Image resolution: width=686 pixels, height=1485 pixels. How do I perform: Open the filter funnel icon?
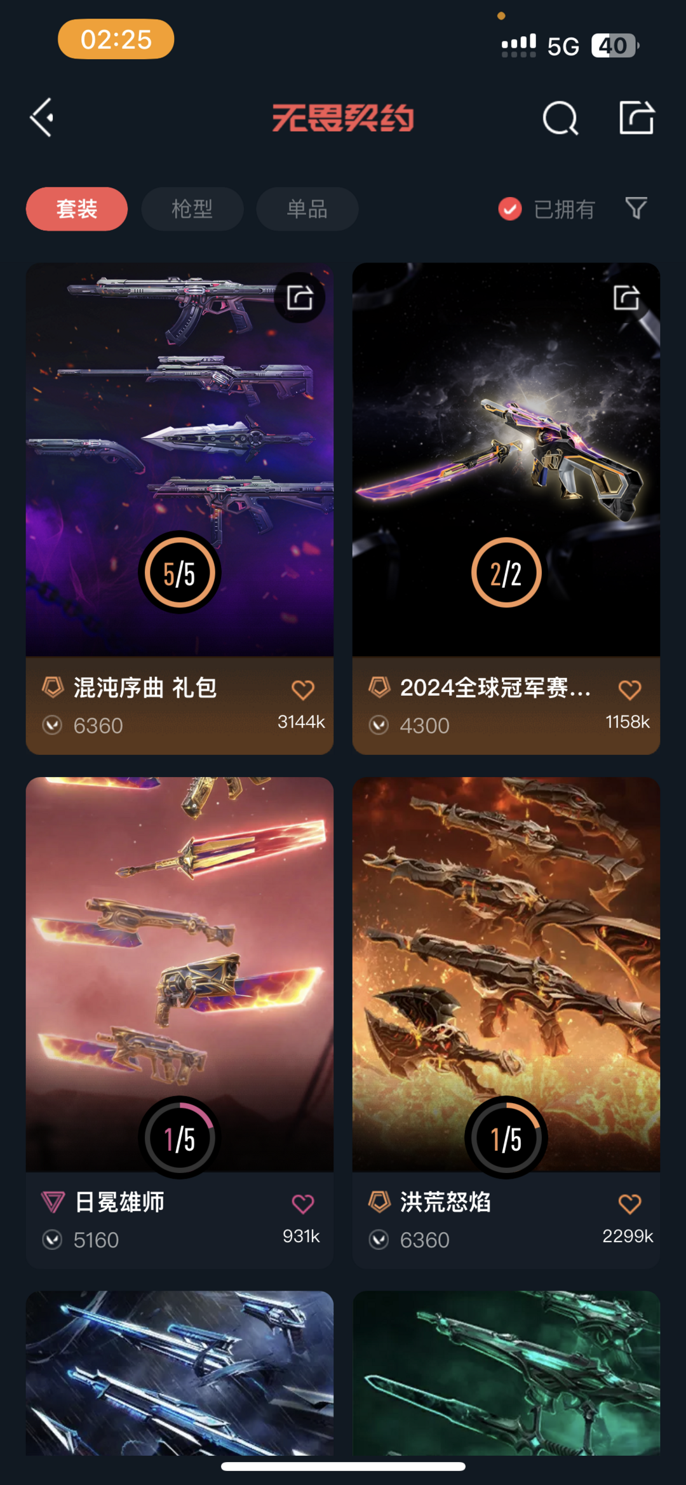(x=636, y=208)
